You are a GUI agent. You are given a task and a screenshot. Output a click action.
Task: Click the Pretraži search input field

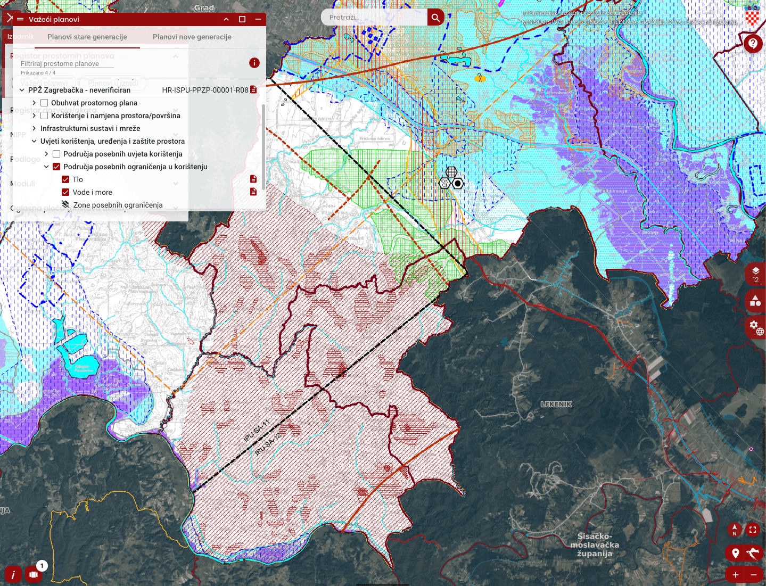point(374,17)
